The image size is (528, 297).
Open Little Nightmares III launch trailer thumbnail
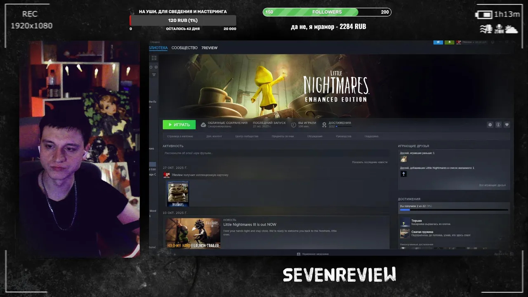tap(193, 233)
